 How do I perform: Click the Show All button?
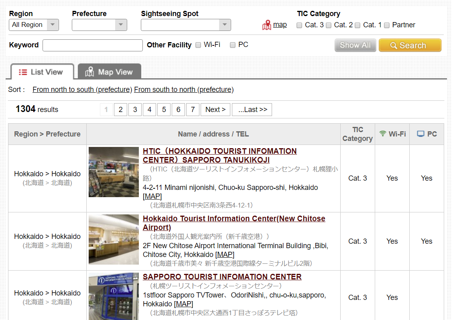(x=355, y=45)
